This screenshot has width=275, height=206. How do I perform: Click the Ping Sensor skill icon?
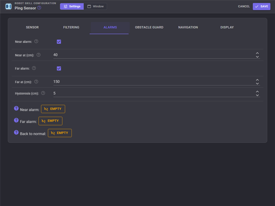(x=8, y=6)
